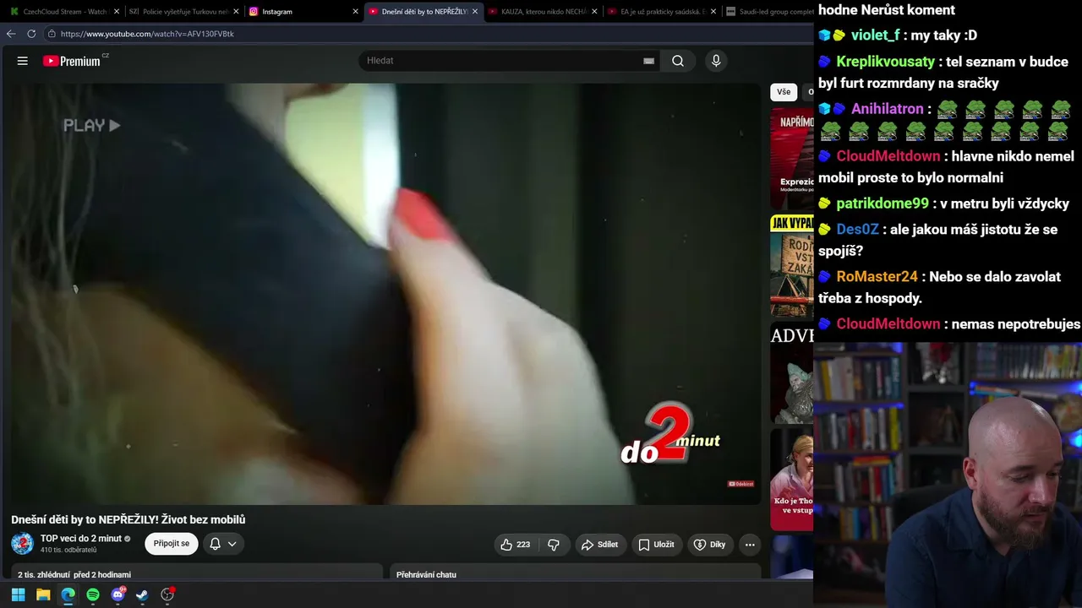Close the Instagram tab
The height and width of the screenshot is (608, 1082).
355,12
